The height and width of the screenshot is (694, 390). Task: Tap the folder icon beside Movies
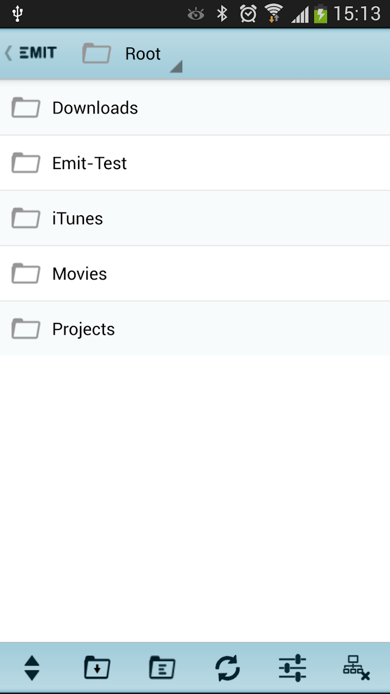pos(26,274)
